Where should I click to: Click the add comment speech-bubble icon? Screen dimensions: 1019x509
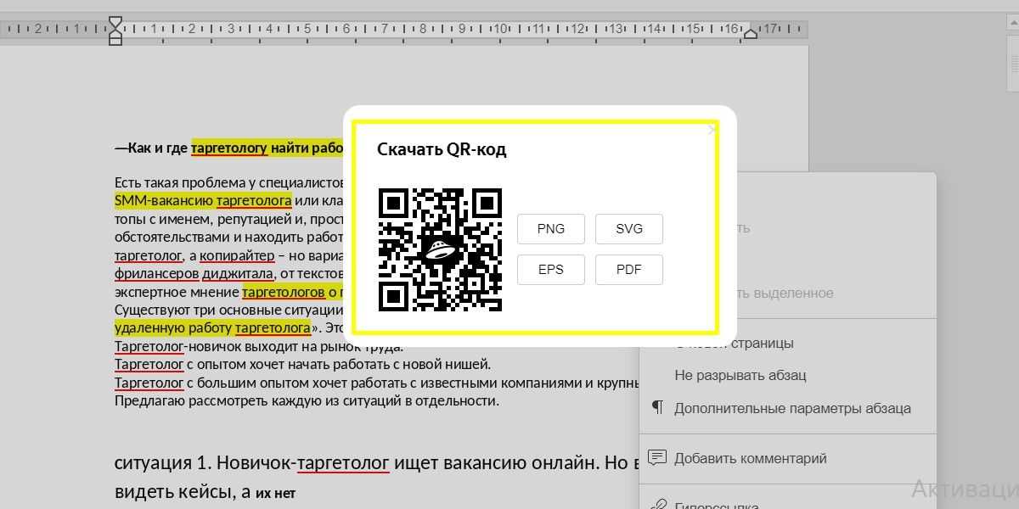coord(656,458)
